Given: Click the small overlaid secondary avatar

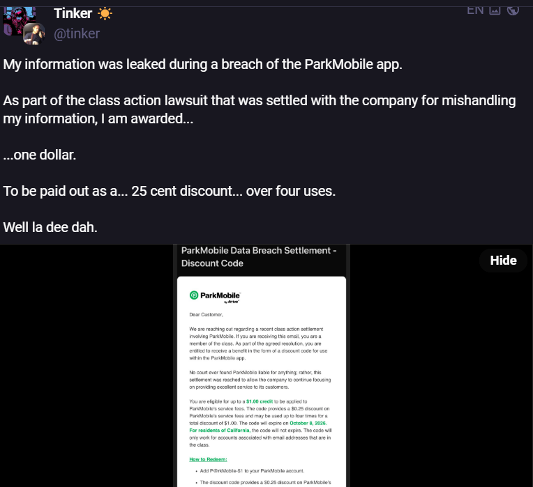Looking at the screenshot, I should click(x=33, y=33).
